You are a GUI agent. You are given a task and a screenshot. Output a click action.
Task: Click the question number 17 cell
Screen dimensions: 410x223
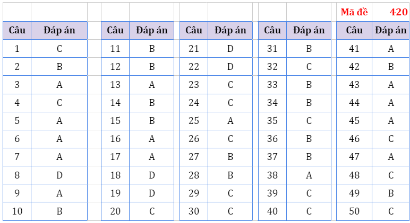point(115,157)
